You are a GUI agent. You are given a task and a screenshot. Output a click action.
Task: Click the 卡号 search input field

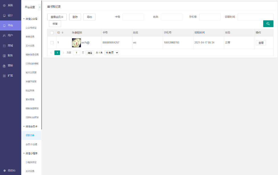[133, 17]
